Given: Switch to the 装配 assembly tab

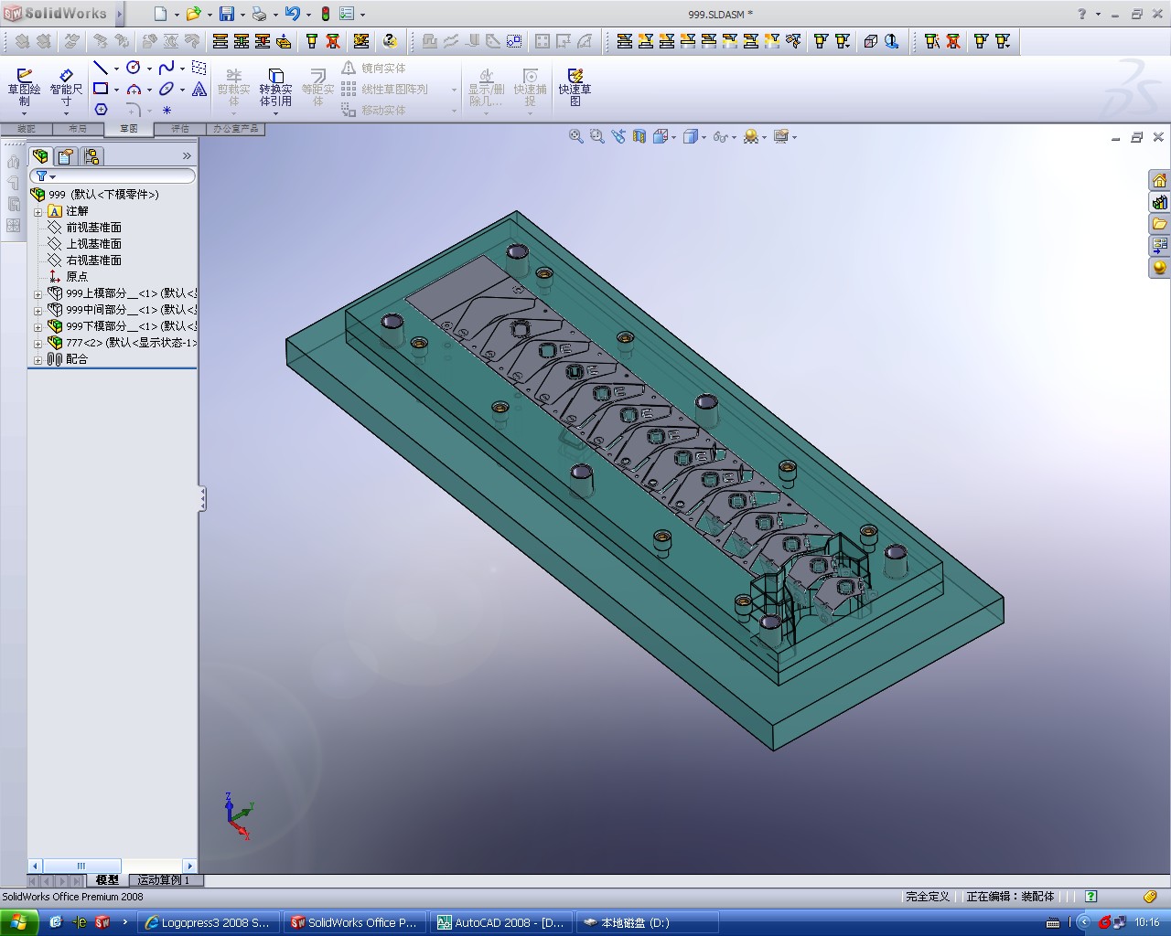Looking at the screenshot, I should pyautogui.click(x=27, y=129).
